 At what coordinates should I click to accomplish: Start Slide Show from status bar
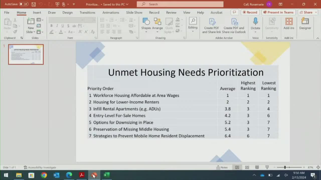(x=267, y=167)
